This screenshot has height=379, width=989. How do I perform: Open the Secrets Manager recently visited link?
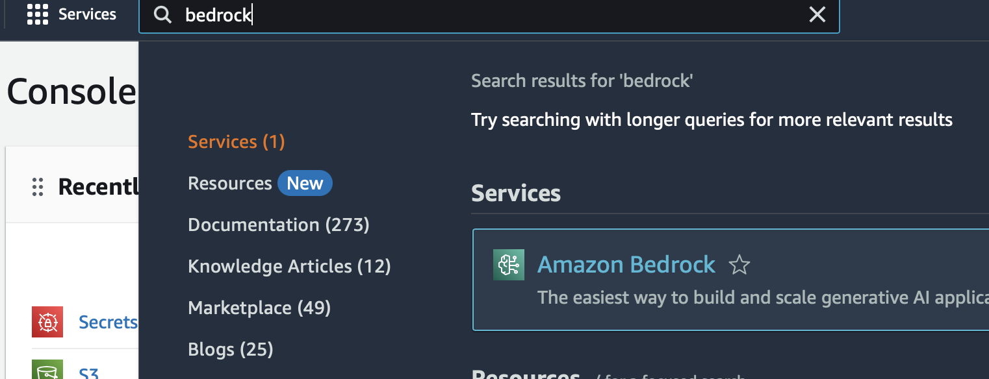108,322
